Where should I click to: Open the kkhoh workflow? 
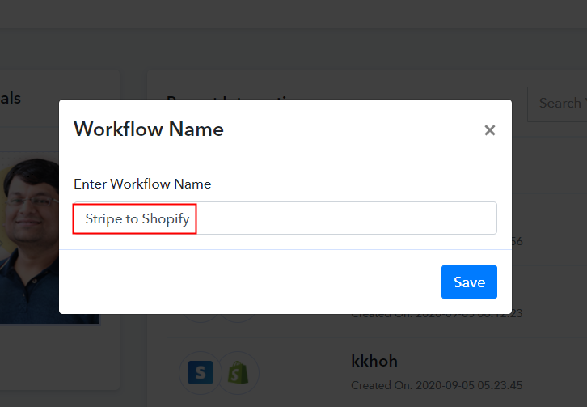tap(374, 361)
